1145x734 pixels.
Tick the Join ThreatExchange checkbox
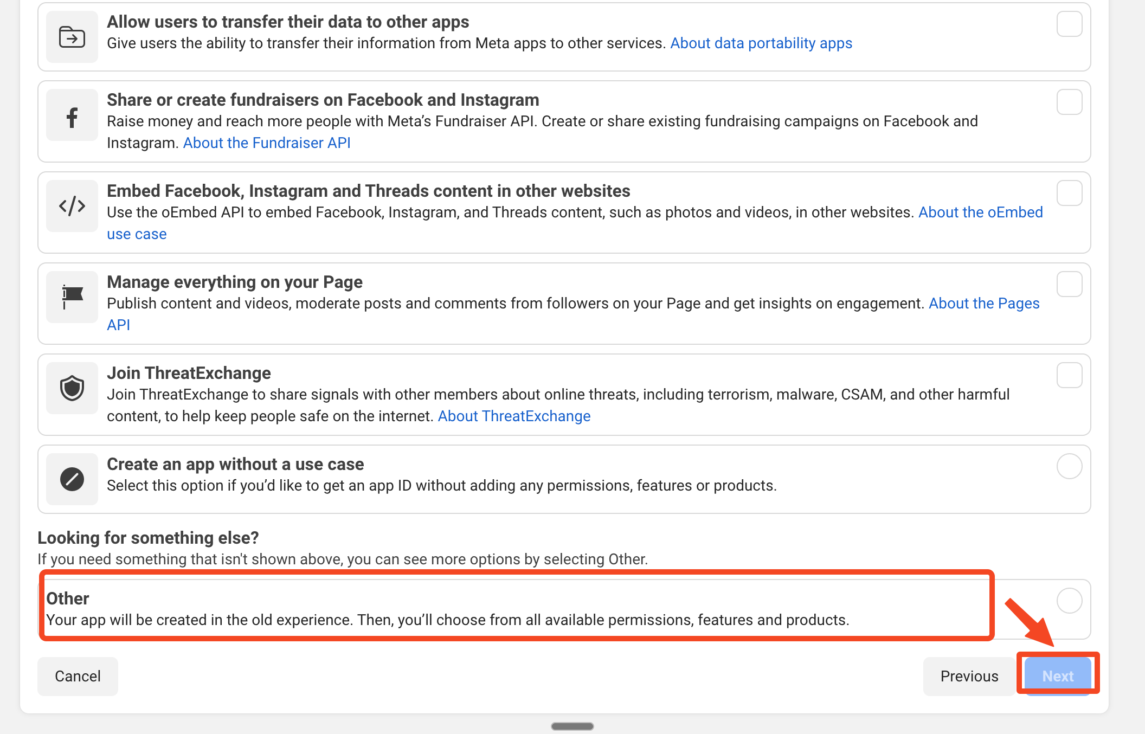click(1069, 375)
